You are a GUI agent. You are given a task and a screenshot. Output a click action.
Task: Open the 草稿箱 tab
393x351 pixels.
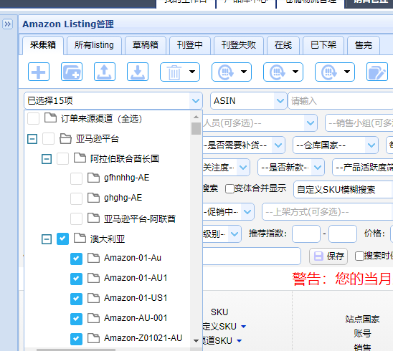pyautogui.click(x=146, y=45)
